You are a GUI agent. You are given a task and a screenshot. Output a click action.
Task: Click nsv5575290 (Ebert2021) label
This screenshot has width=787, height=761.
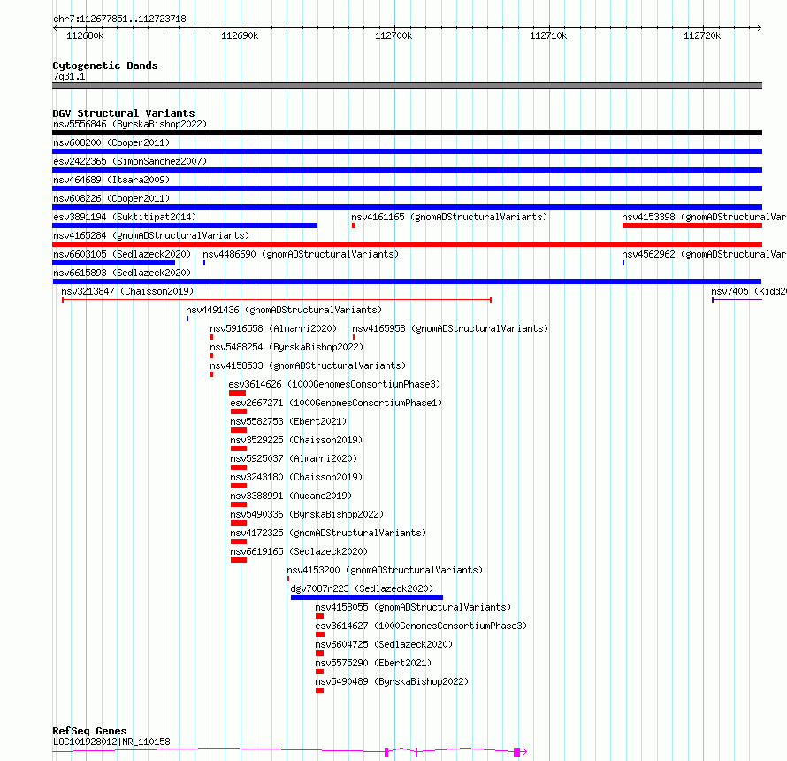click(x=373, y=663)
